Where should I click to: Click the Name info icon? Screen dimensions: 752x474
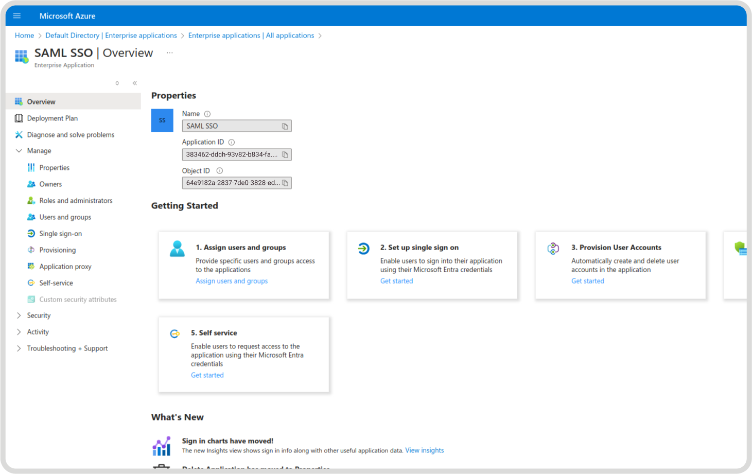[x=207, y=114]
